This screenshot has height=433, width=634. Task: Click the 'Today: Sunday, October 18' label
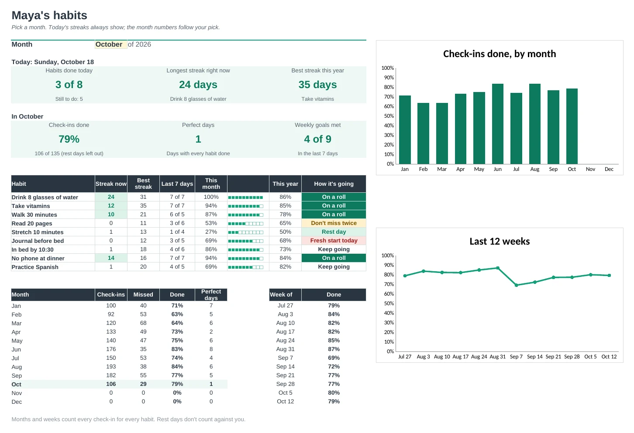(53, 62)
